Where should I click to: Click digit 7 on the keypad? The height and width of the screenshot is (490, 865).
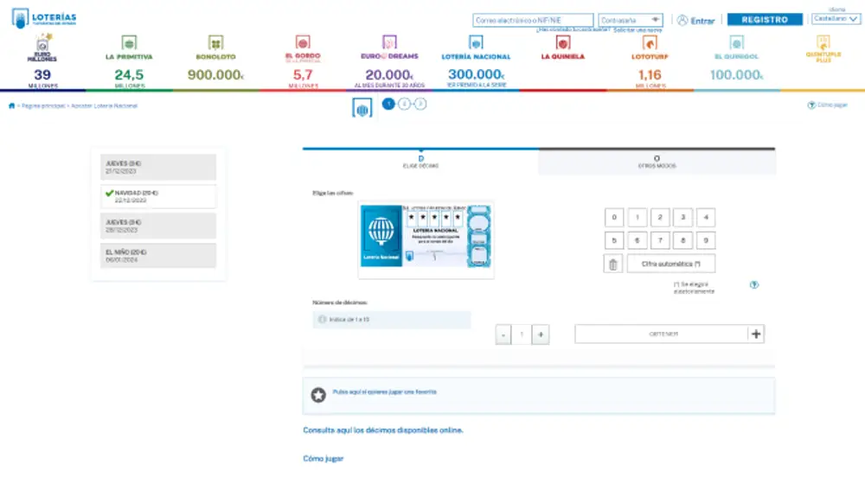tap(660, 240)
